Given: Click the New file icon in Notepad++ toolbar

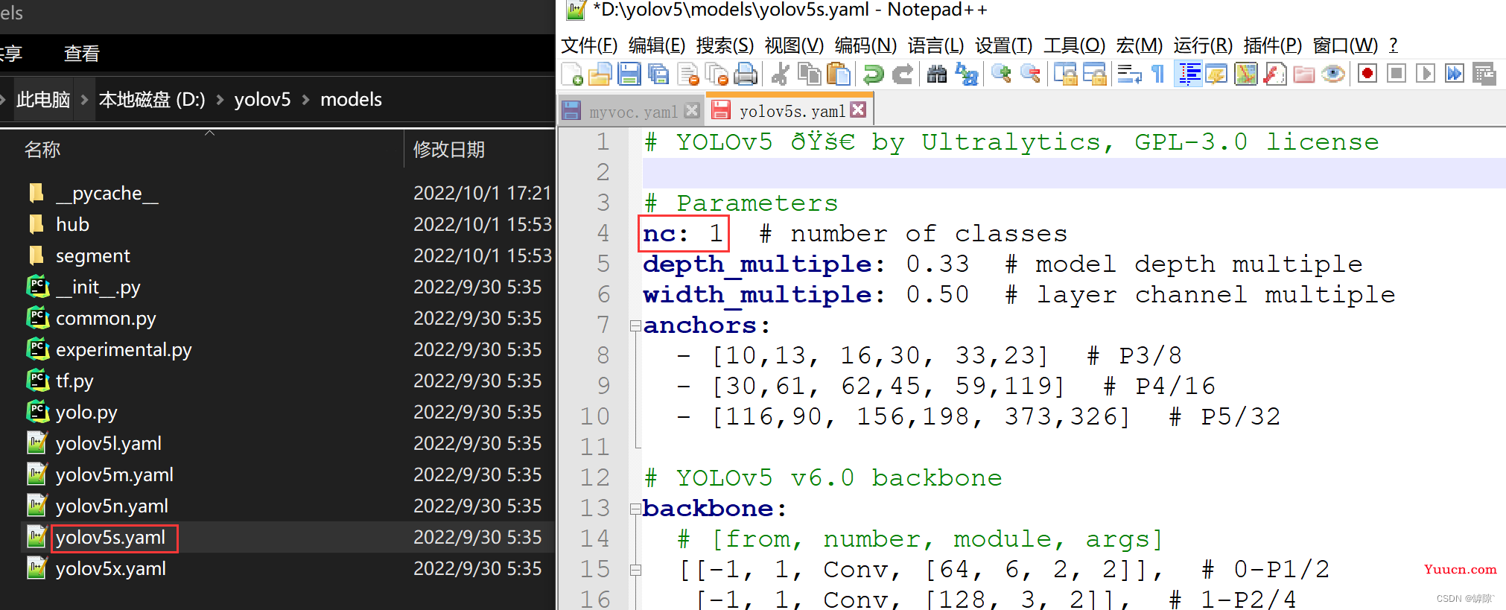Looking at the screenshot, I should (572, 74).
